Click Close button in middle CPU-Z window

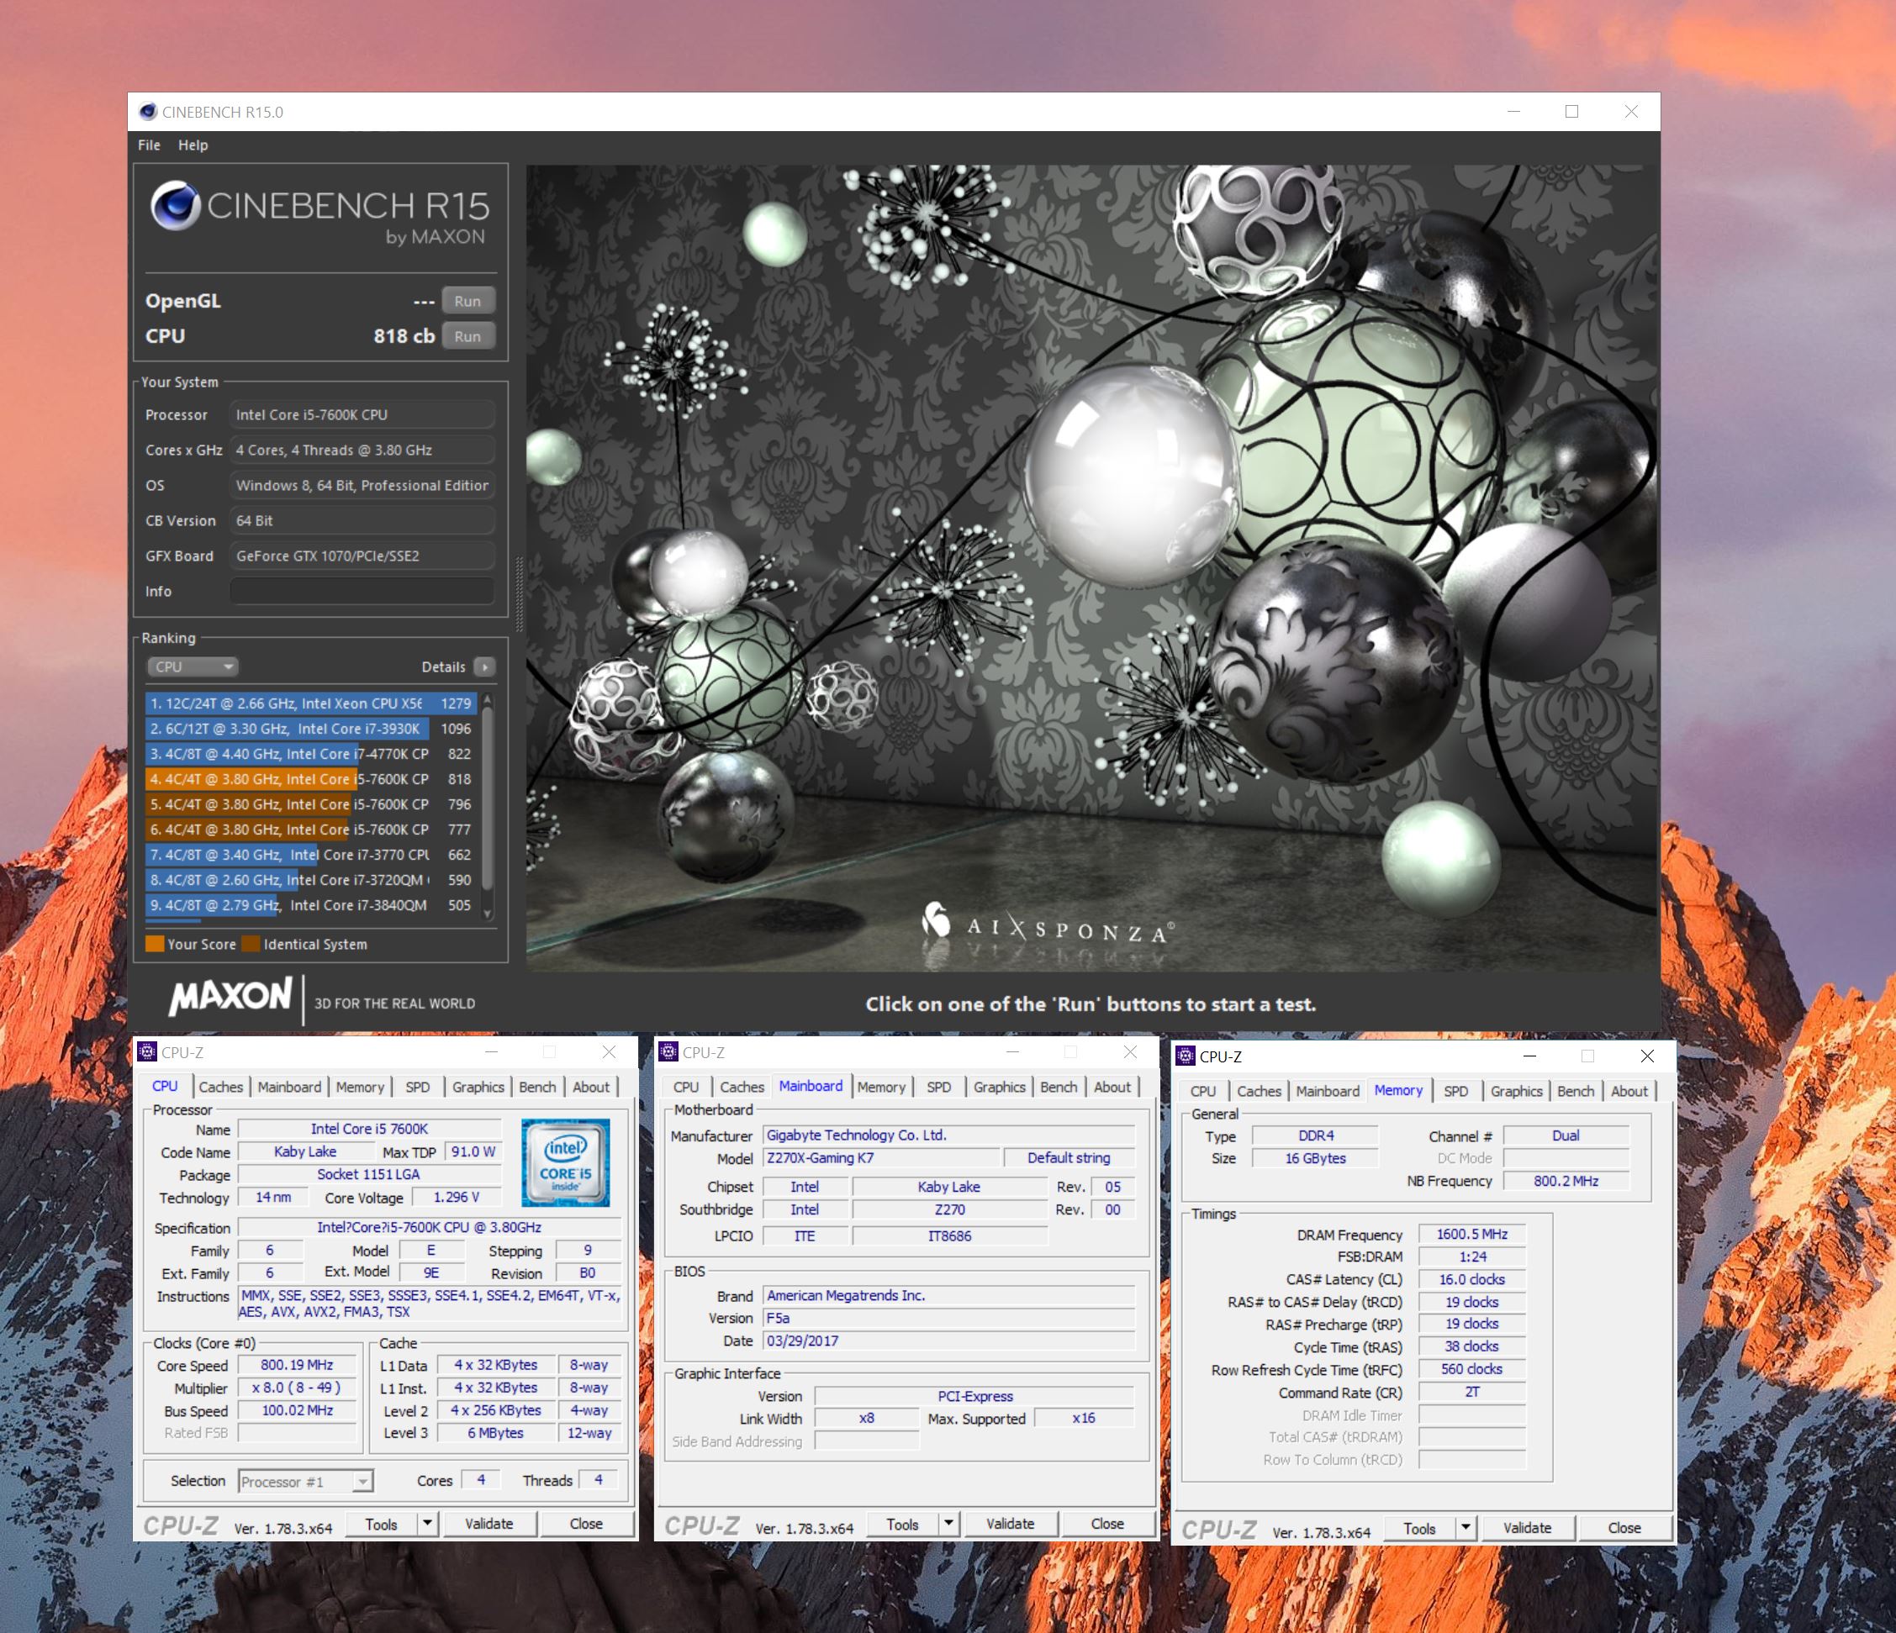coord(1107,1524)
